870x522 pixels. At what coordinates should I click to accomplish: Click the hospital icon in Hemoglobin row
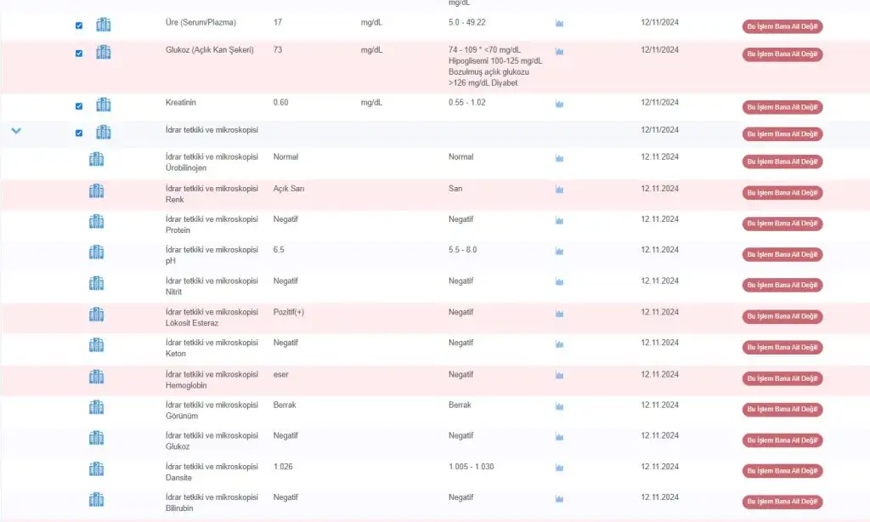click(97, 377)
